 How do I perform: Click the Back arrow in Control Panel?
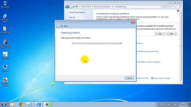[67, 7]
